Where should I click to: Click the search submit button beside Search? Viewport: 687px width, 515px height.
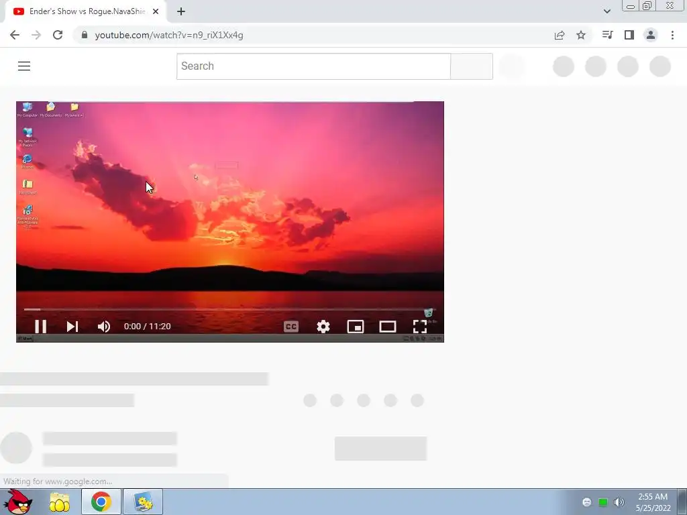pyautogui.click(x=472, y=66)
